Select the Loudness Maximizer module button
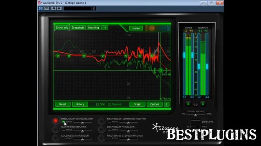Image resolution: width=261 pixels, height=146 pixels. [55, 137]
